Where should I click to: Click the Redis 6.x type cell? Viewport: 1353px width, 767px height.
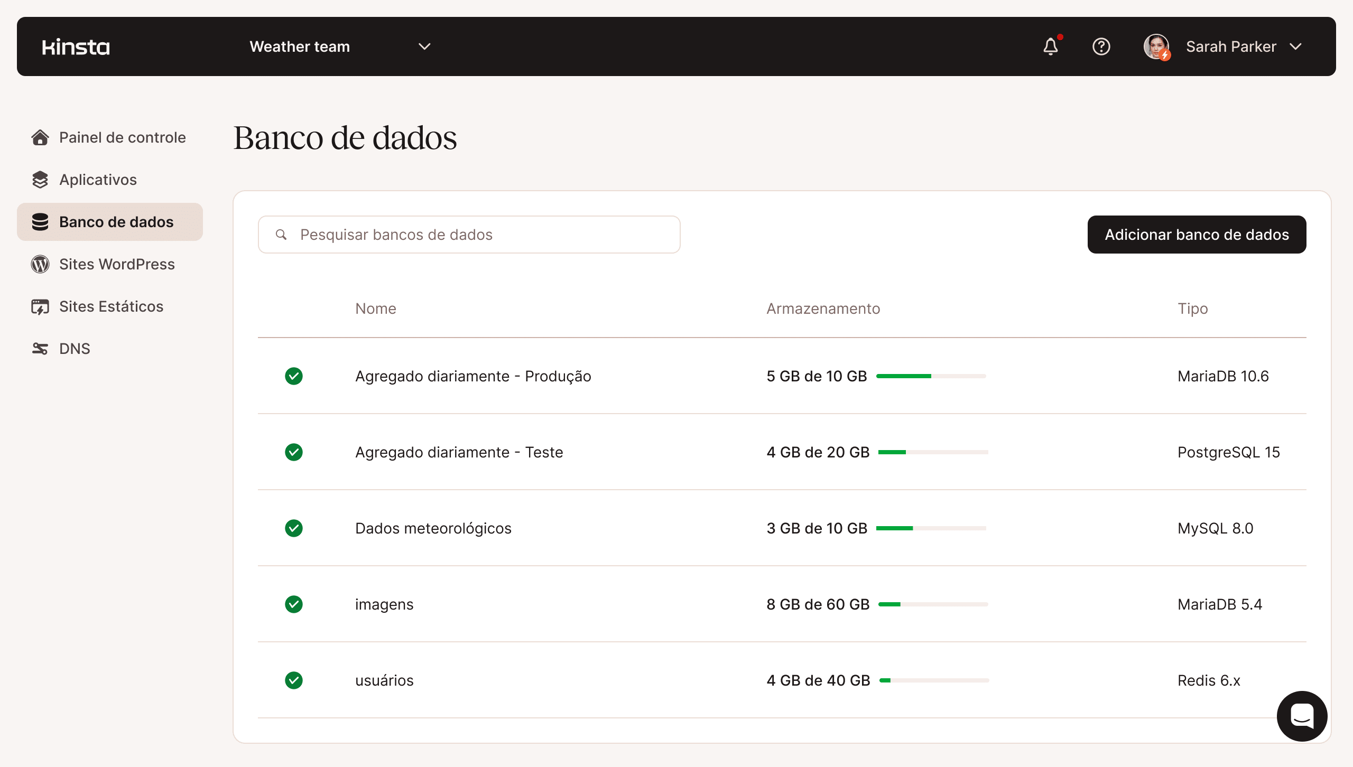[x=1209, y=680]
